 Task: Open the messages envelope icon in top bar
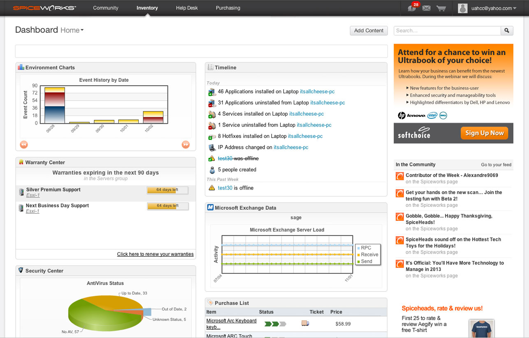pyautogui.click(x=427, y=7)
